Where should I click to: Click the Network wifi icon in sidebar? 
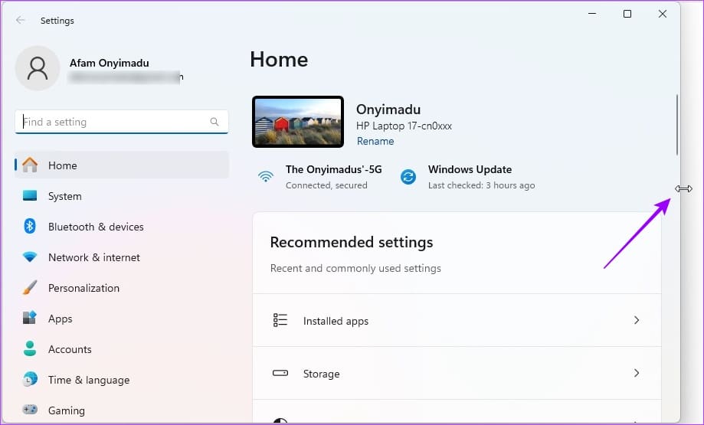click(x=30, y=257)
